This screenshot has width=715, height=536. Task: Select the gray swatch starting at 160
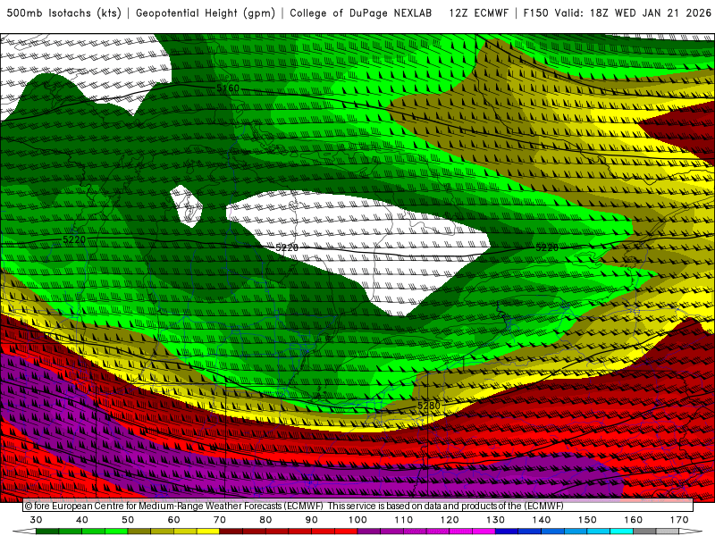[644, 532]
